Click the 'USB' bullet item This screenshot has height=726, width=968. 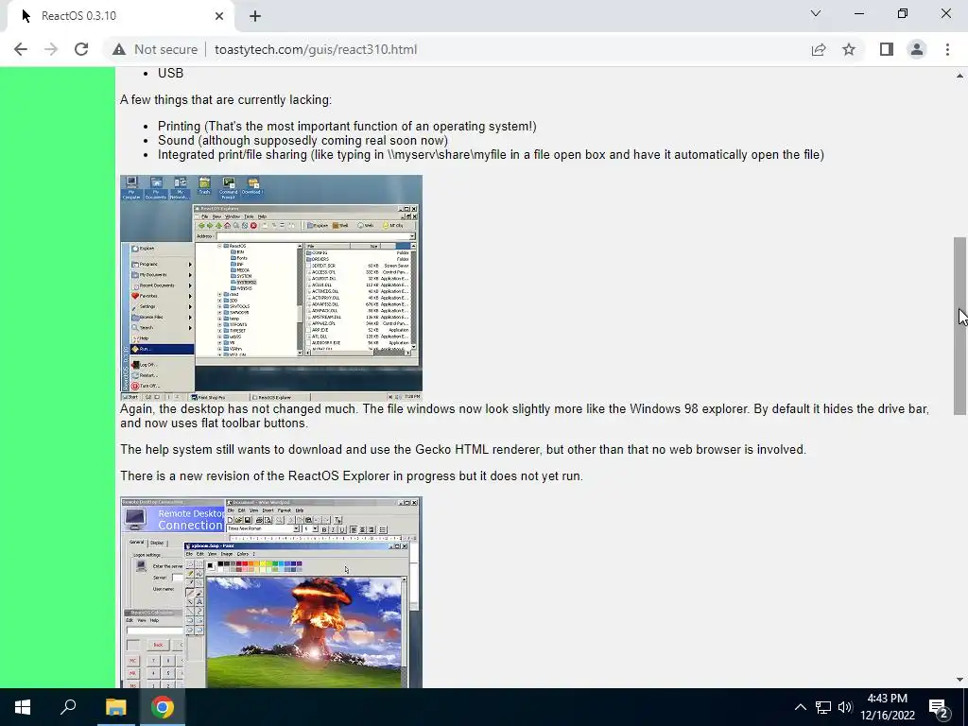(170, 74)
